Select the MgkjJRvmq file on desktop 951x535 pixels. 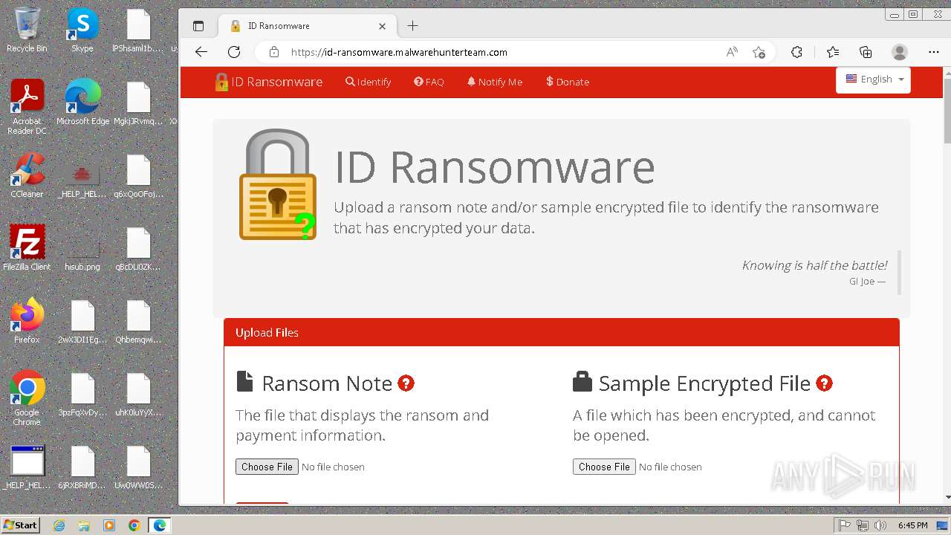pyautogui.click(x=138, y=103)
